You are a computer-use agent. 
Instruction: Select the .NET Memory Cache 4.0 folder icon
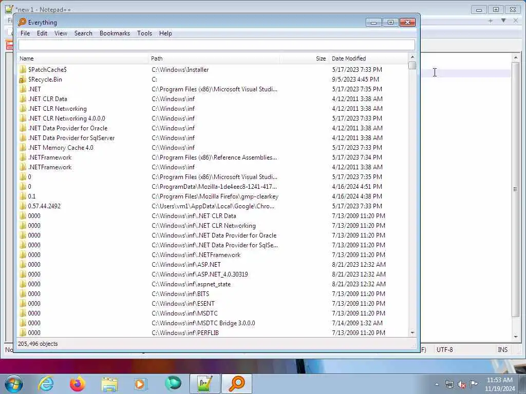(23, 147)
